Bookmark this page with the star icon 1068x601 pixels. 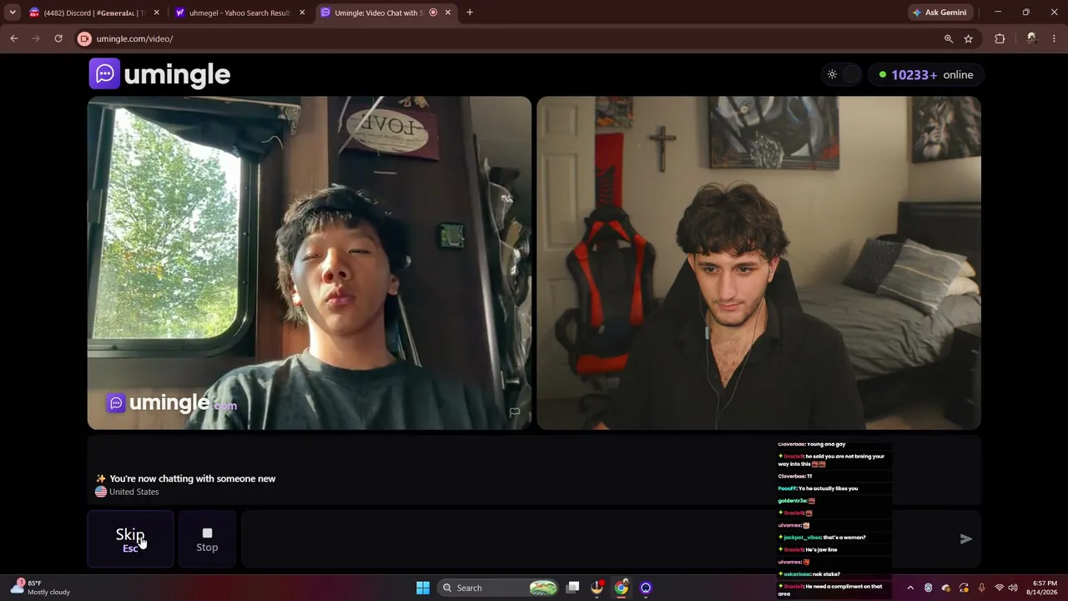(968, 38)
